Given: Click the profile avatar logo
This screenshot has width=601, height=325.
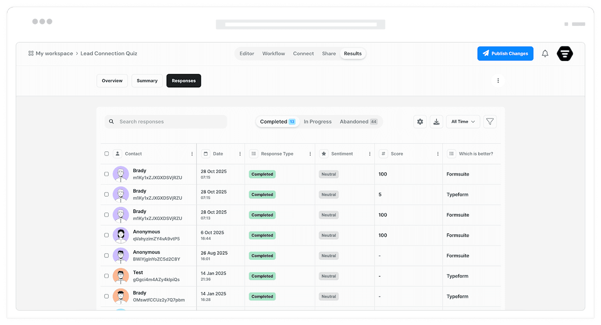Looking at the screenshot, I should [565, 53].
